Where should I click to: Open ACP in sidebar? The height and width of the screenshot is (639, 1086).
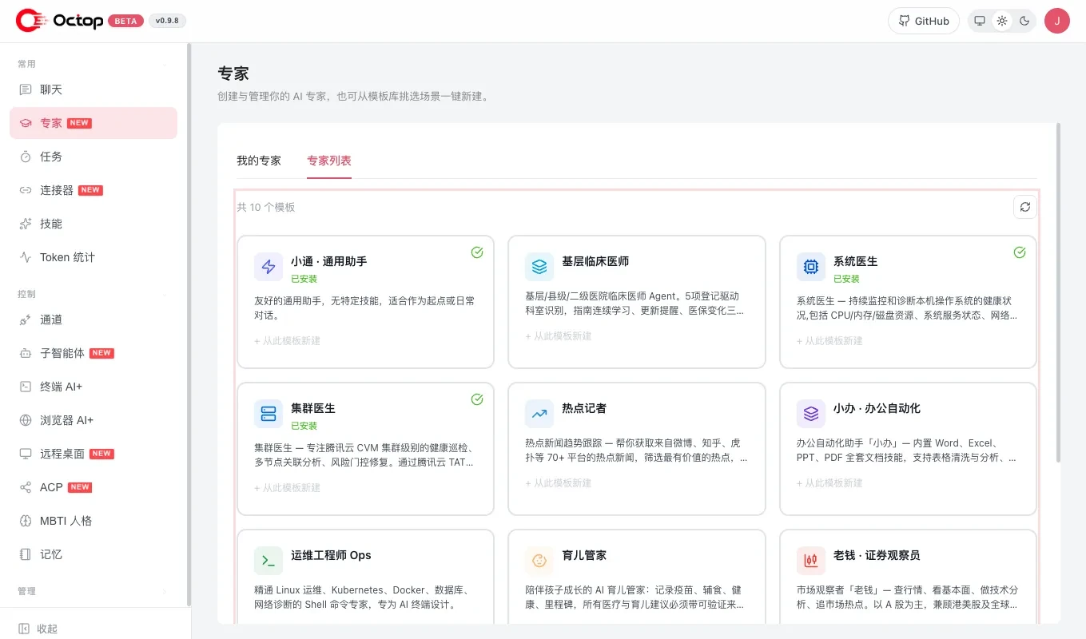[x=93, y=487]
